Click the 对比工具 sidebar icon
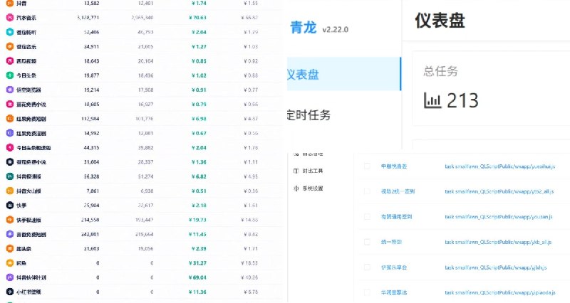 pyautogui.click(x=296, y=171)
